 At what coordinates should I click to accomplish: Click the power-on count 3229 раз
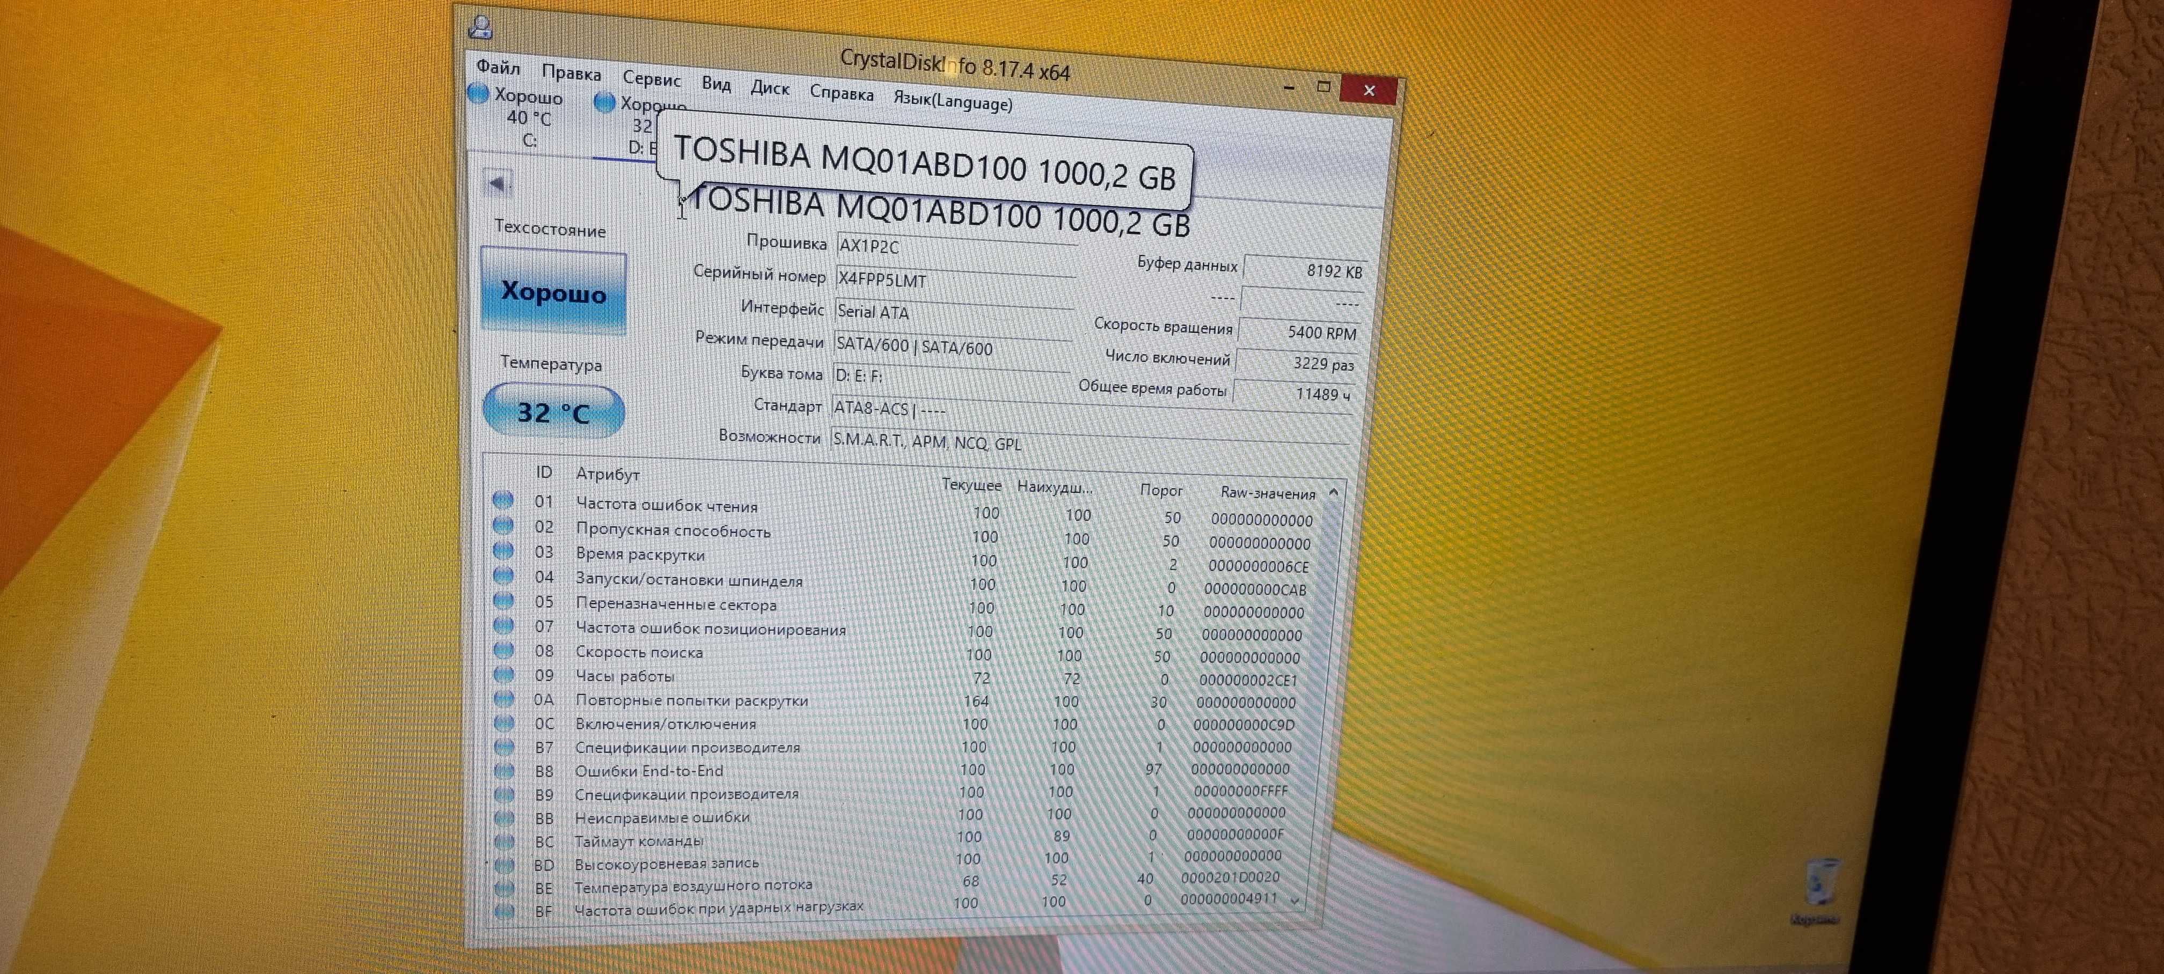click(1297, 362)
